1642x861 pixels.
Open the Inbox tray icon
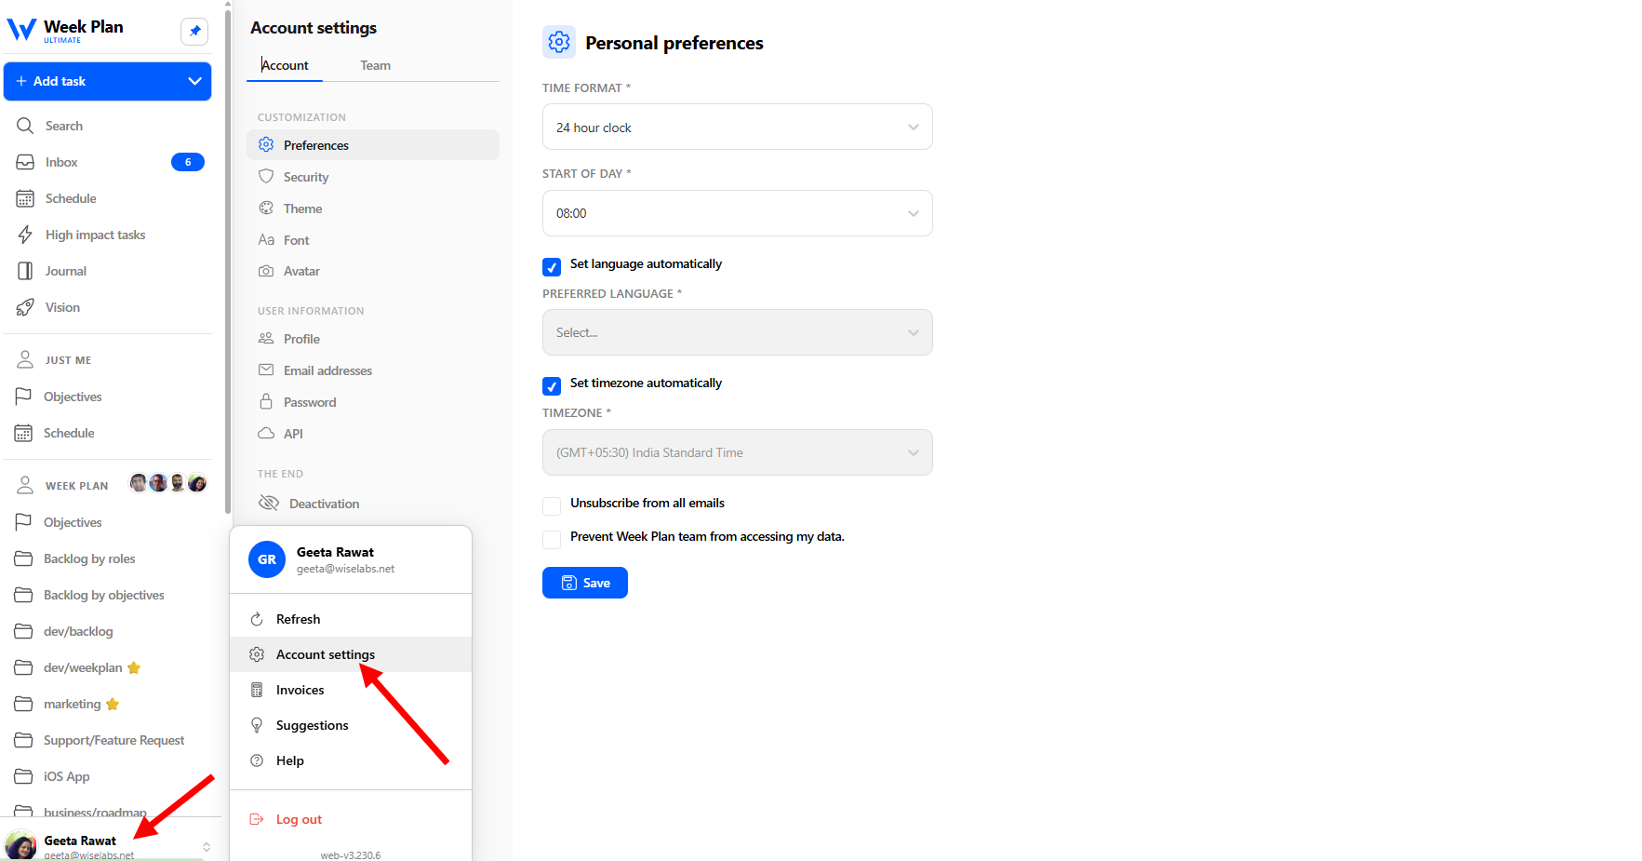(25, 162)
